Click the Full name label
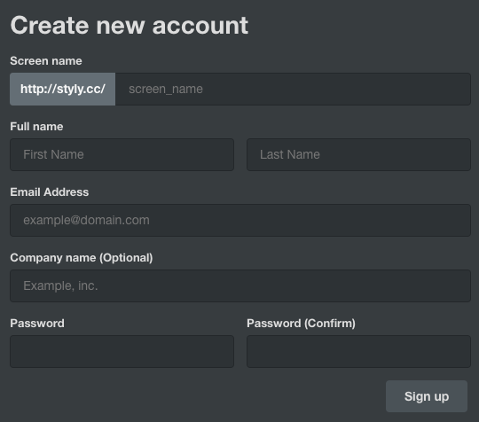This screenshot has height=422, width=479. pos(36,127)
